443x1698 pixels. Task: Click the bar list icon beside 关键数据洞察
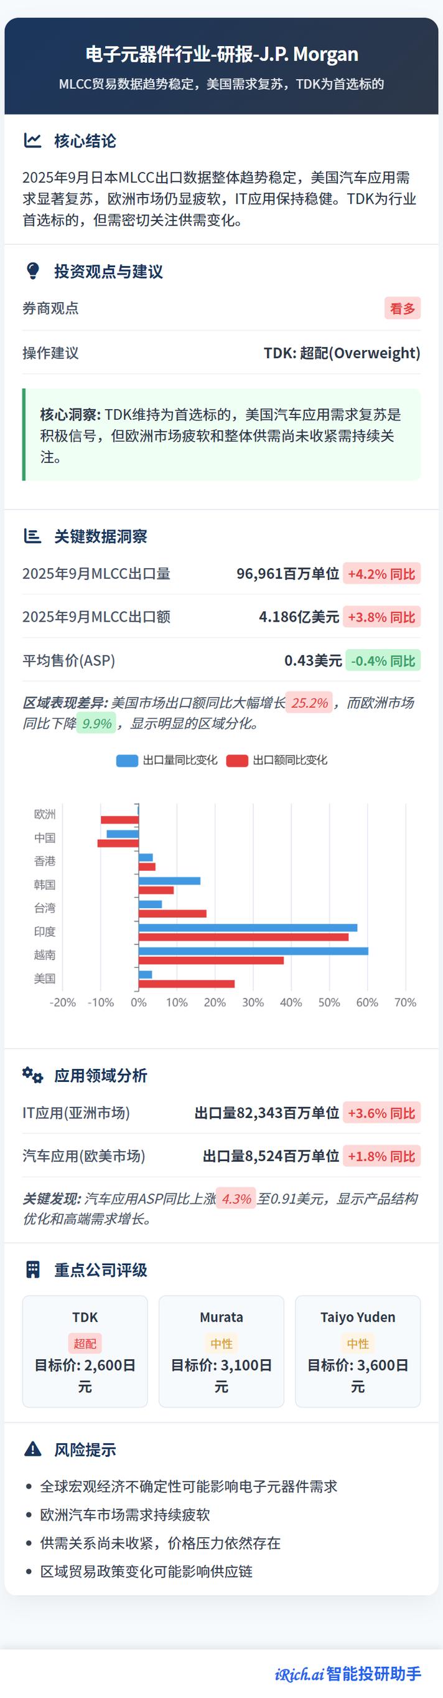click(32, 536)
